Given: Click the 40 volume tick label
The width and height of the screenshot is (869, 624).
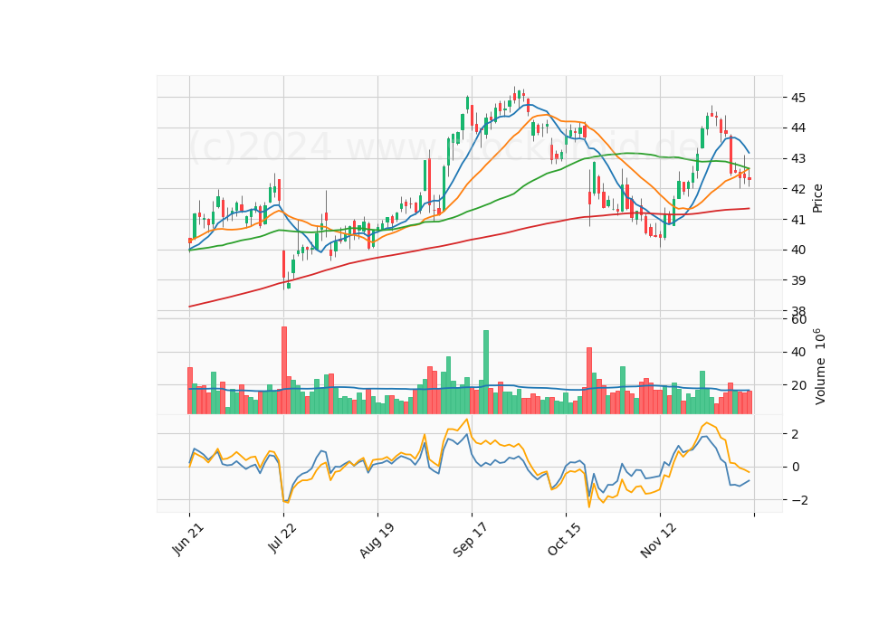Looking at the screenshot, I should (798, 353).
